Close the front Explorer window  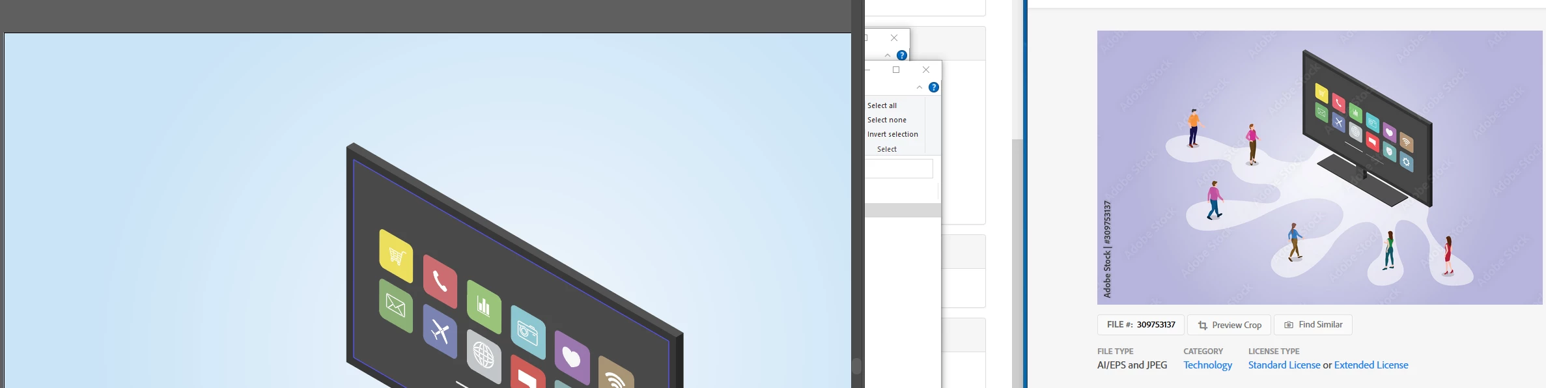tap(926, 70)
